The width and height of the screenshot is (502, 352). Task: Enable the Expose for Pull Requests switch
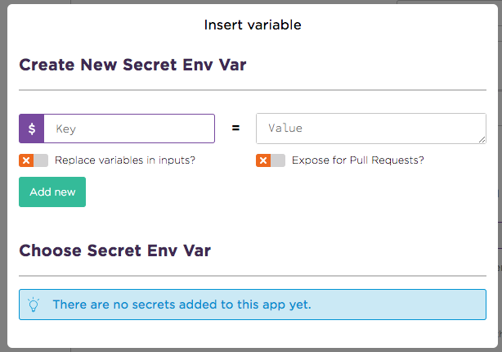[x=271, y=160]
